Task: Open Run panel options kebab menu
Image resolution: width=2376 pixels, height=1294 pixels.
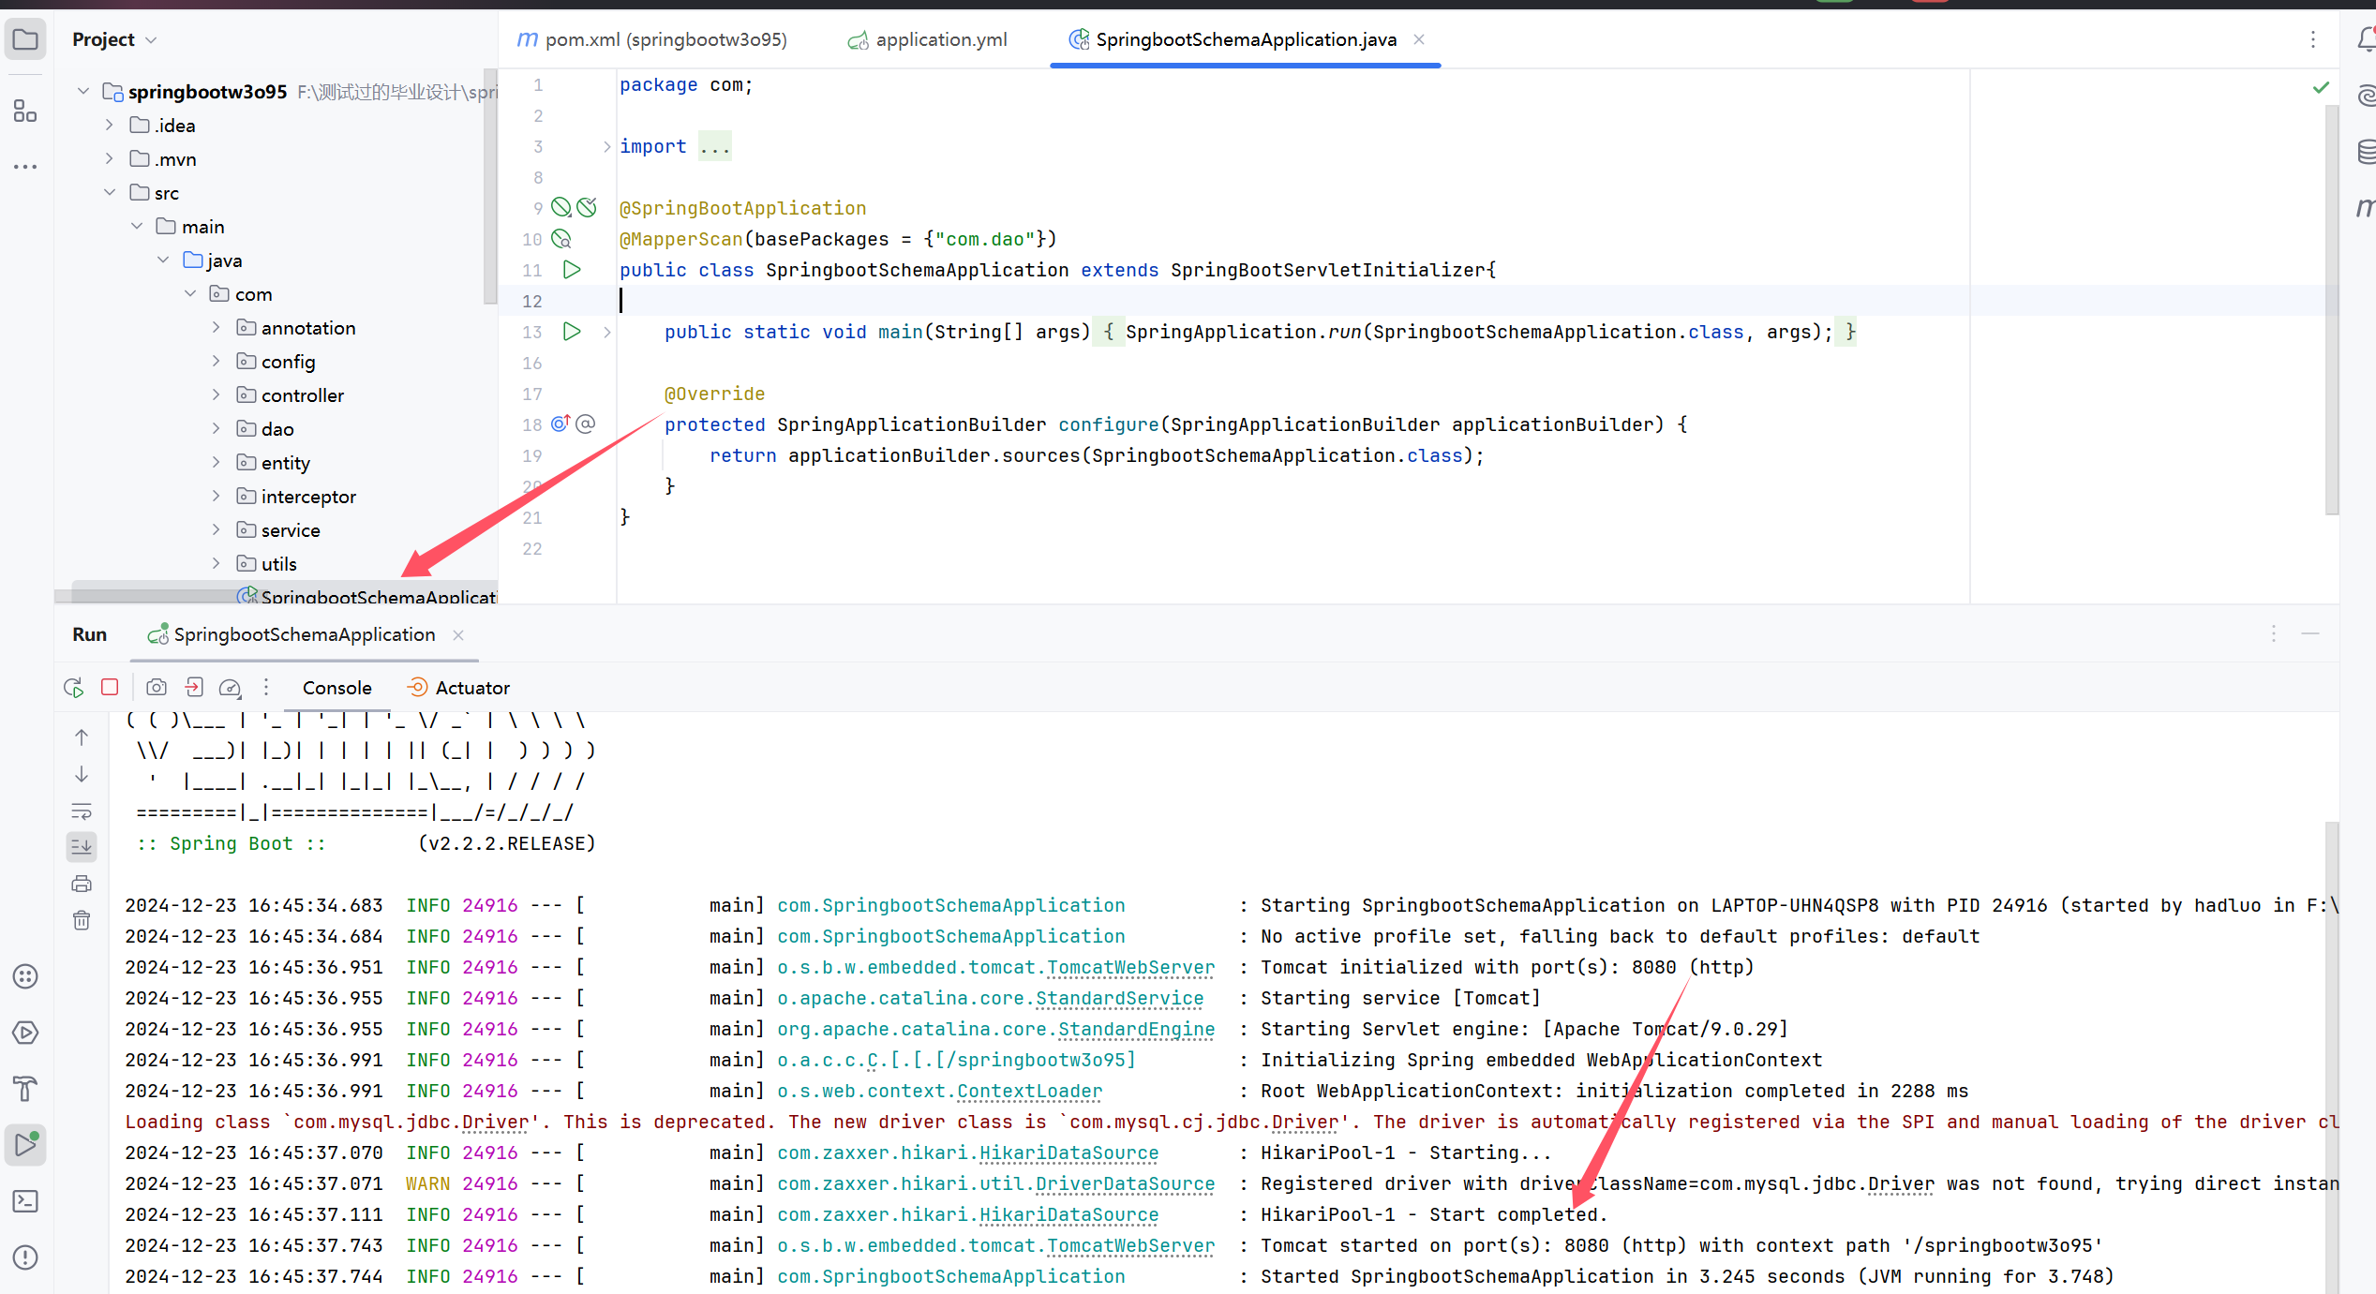Action: 2274,634
